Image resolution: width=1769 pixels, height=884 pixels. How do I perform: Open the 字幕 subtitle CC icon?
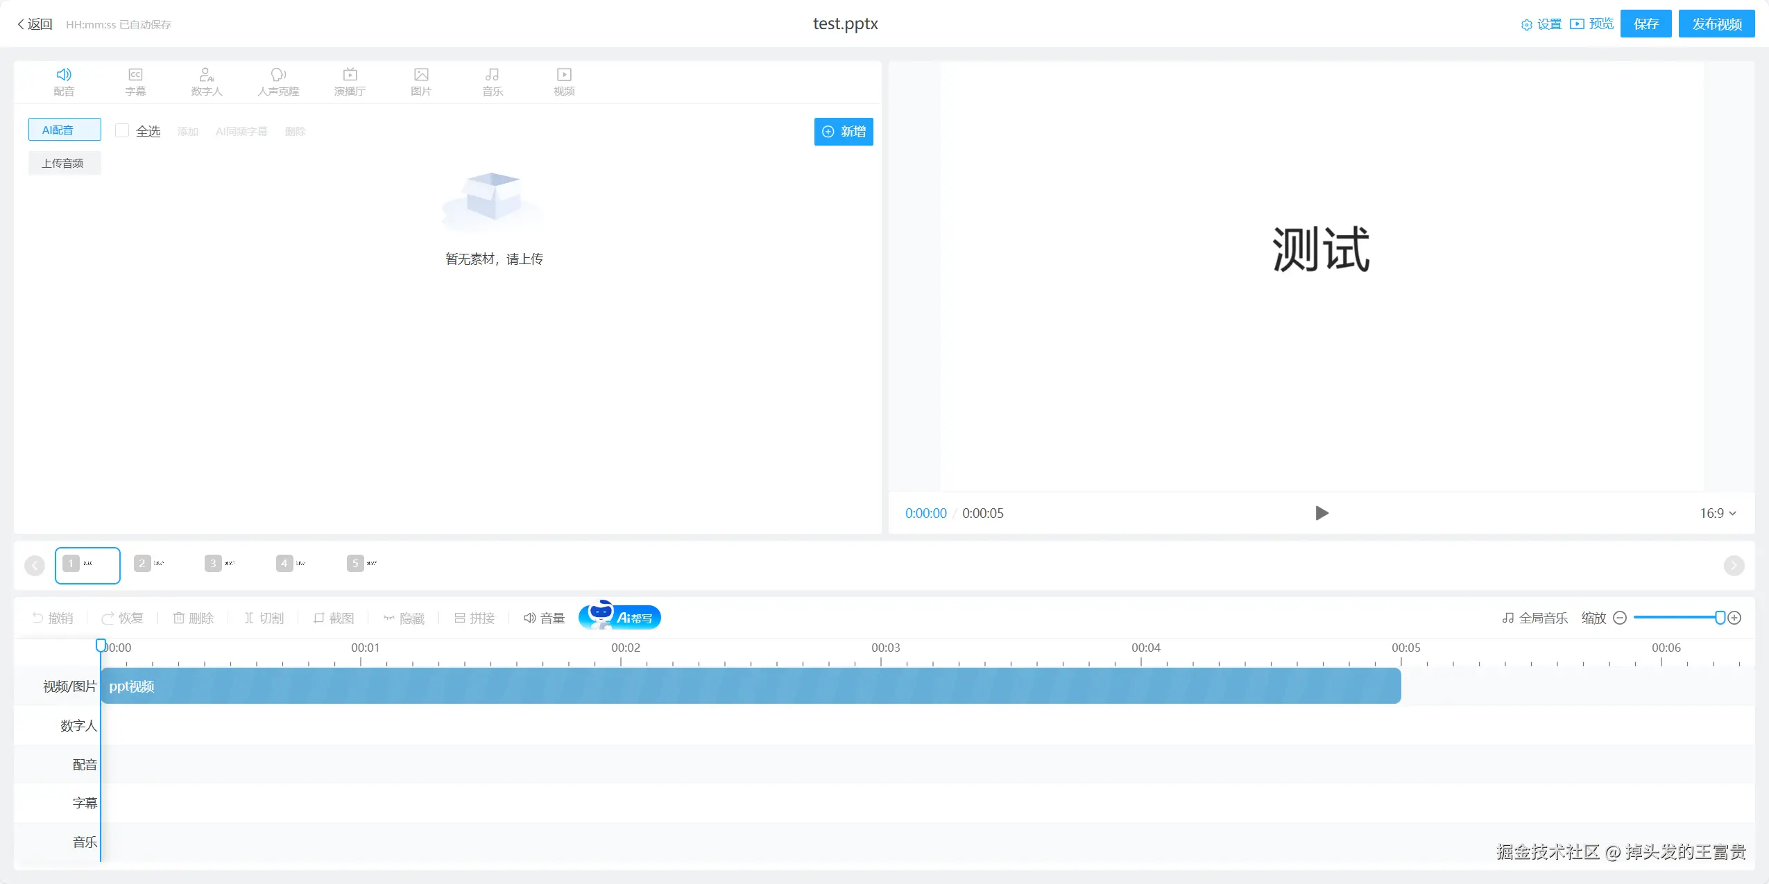(x=135, y=75)
